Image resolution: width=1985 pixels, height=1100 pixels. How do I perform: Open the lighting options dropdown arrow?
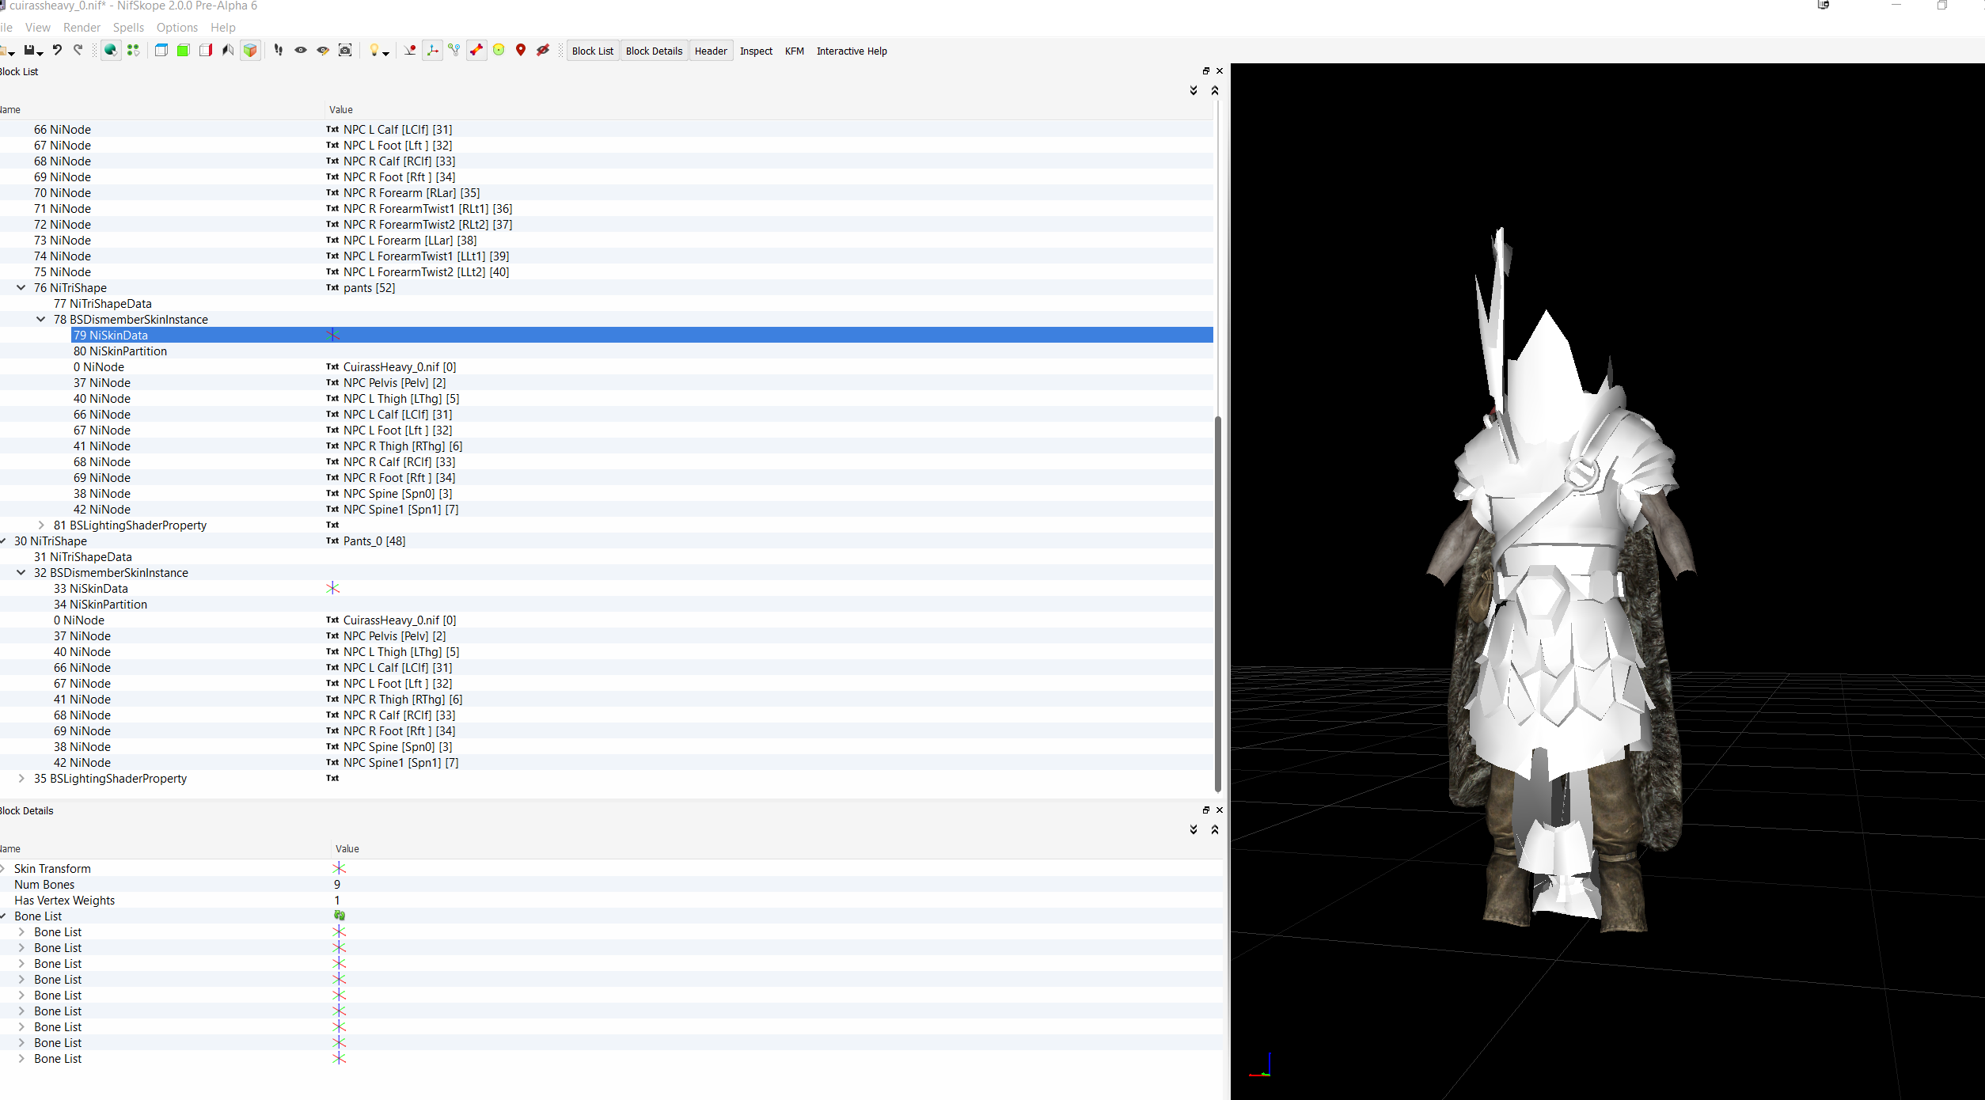386,53
